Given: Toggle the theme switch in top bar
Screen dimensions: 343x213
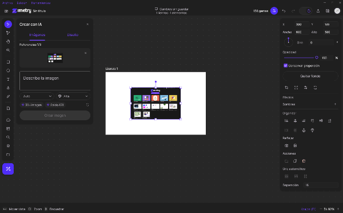Looking at the screenshot, I should point(306,11).
